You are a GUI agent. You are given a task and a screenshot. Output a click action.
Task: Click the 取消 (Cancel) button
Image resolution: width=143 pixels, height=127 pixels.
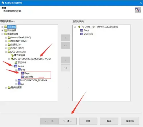[109, 121]
